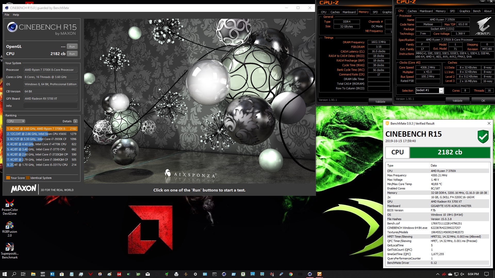495x278 pixels.
Task: Open Superposition Benchmark desktop shortcut
Action: click(10, 251)
